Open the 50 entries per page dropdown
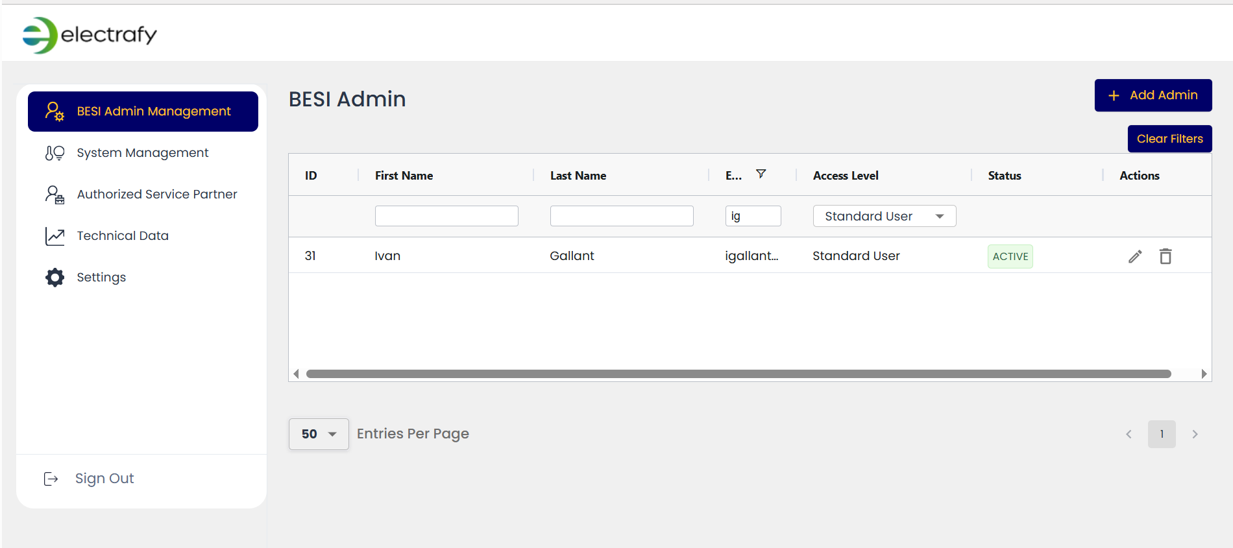Image resolution: width=1233 pixels, height=548 pixels. (x=319, y=434)
